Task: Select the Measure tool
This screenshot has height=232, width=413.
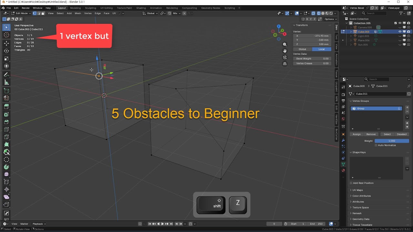Action: click(x=6, y=82)
